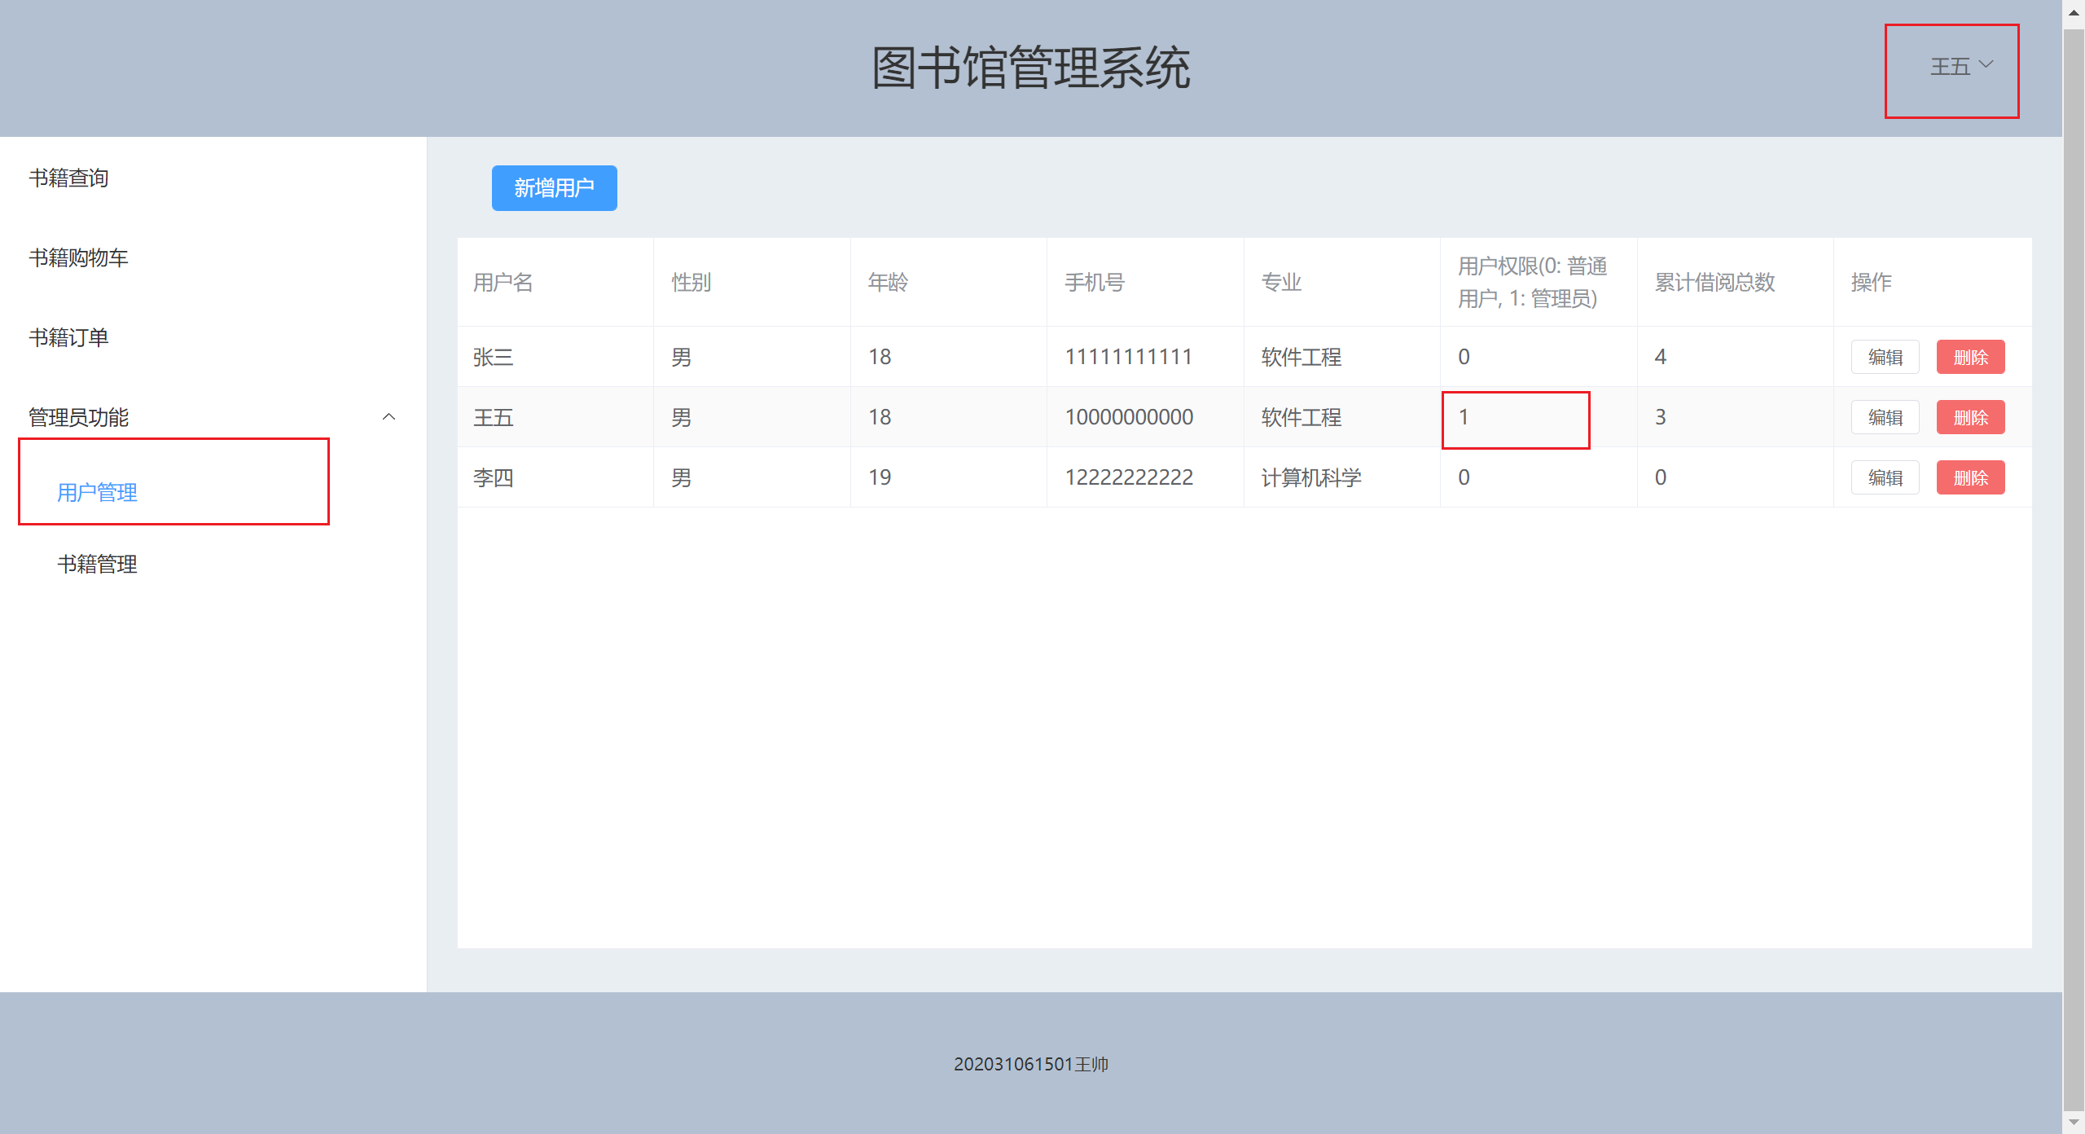2085x1134 pixels.
Task: Collapse the 管理员功能 submenu chevron
Action: click(x=388, y=417)
